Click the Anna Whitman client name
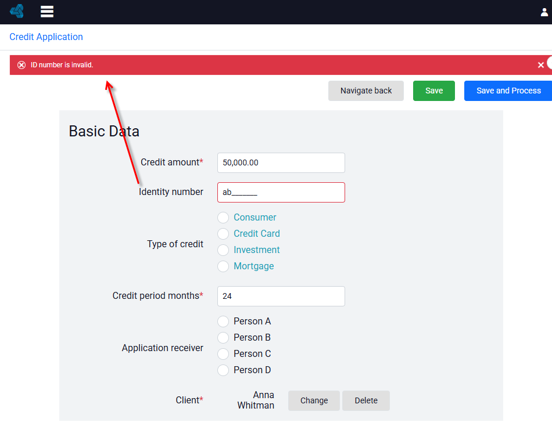The width and height of the screenshot is (552, 437). [256, 400]
